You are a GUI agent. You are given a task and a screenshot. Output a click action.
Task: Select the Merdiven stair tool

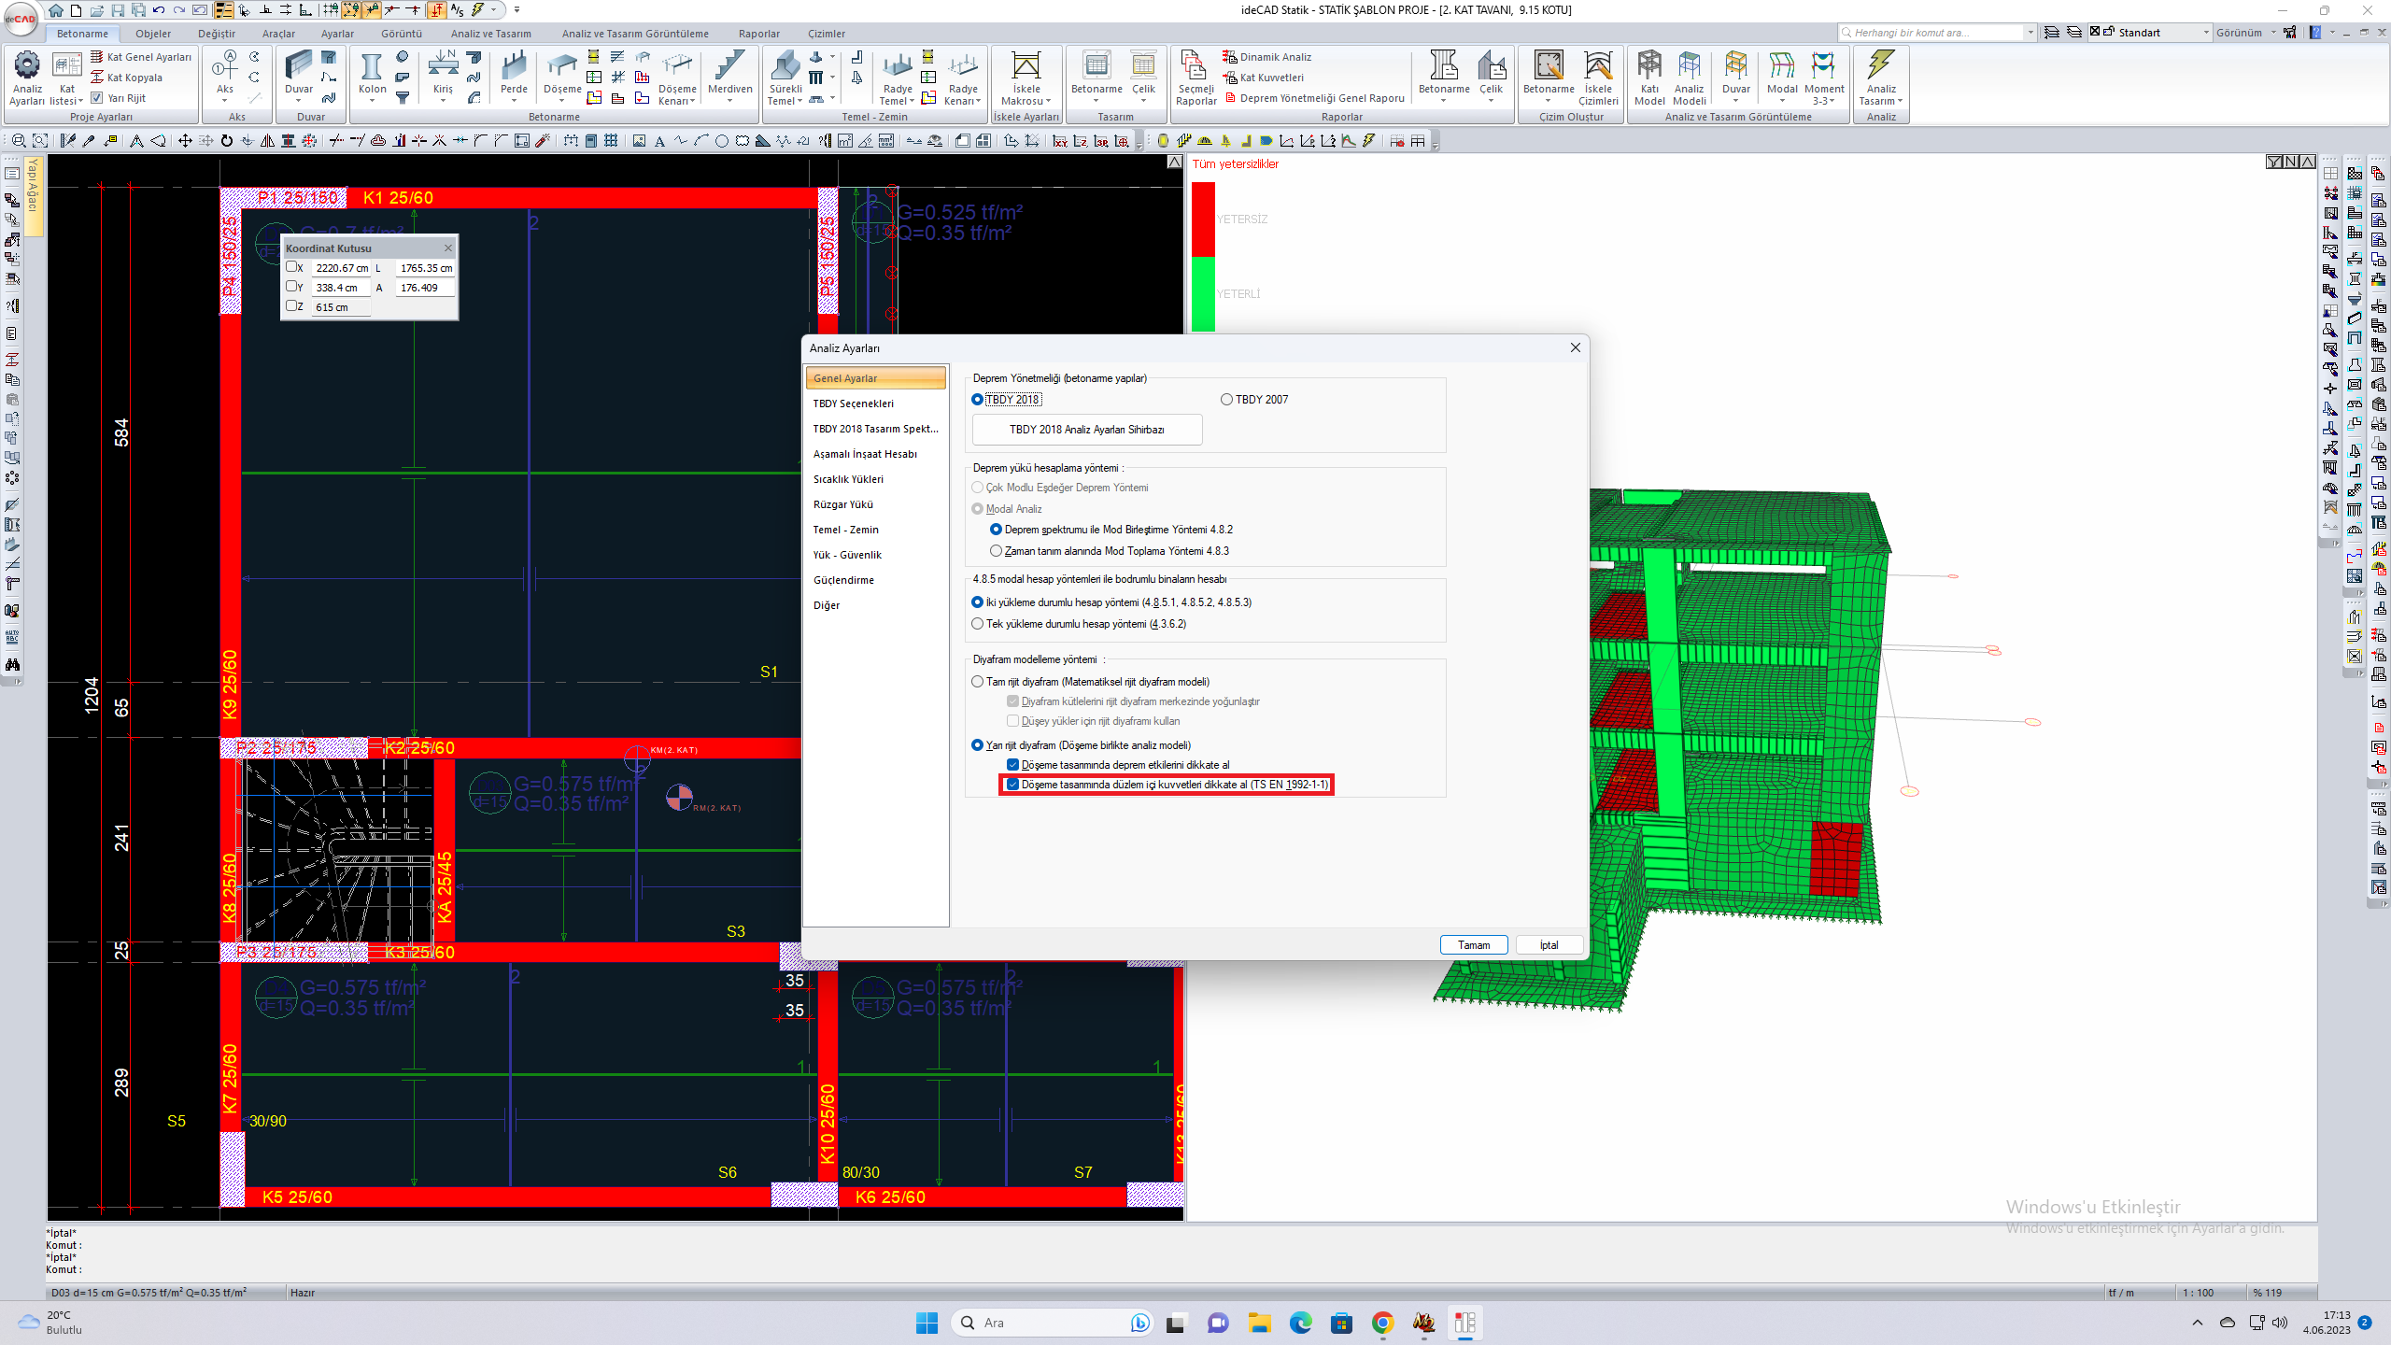(x=729, y=65)
